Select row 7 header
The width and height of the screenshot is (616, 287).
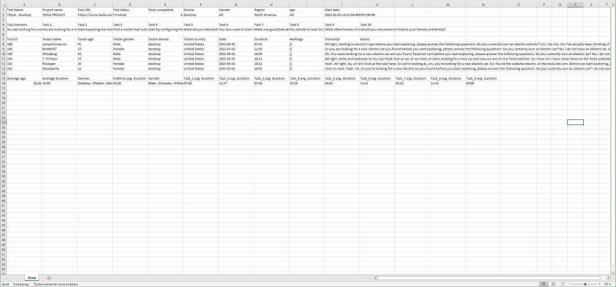(x=3, y=39)
